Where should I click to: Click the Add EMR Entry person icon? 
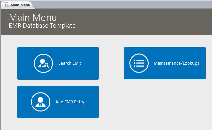tap(41, 102)
